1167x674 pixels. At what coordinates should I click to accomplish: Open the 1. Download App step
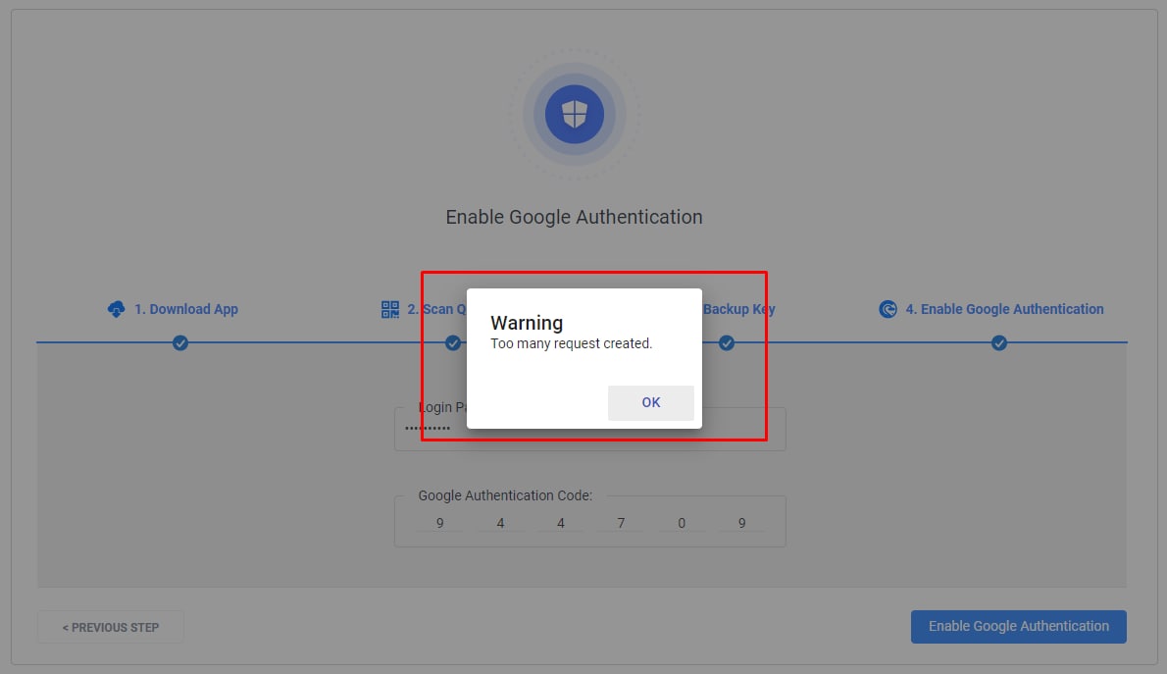click(x=186, y=309)
